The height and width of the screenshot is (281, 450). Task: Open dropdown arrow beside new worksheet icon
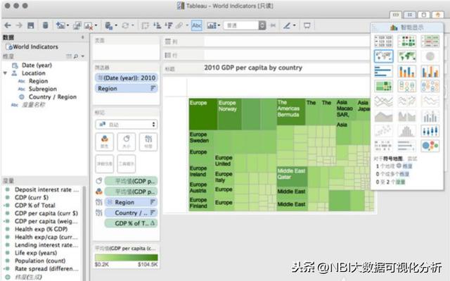[67, 25]
